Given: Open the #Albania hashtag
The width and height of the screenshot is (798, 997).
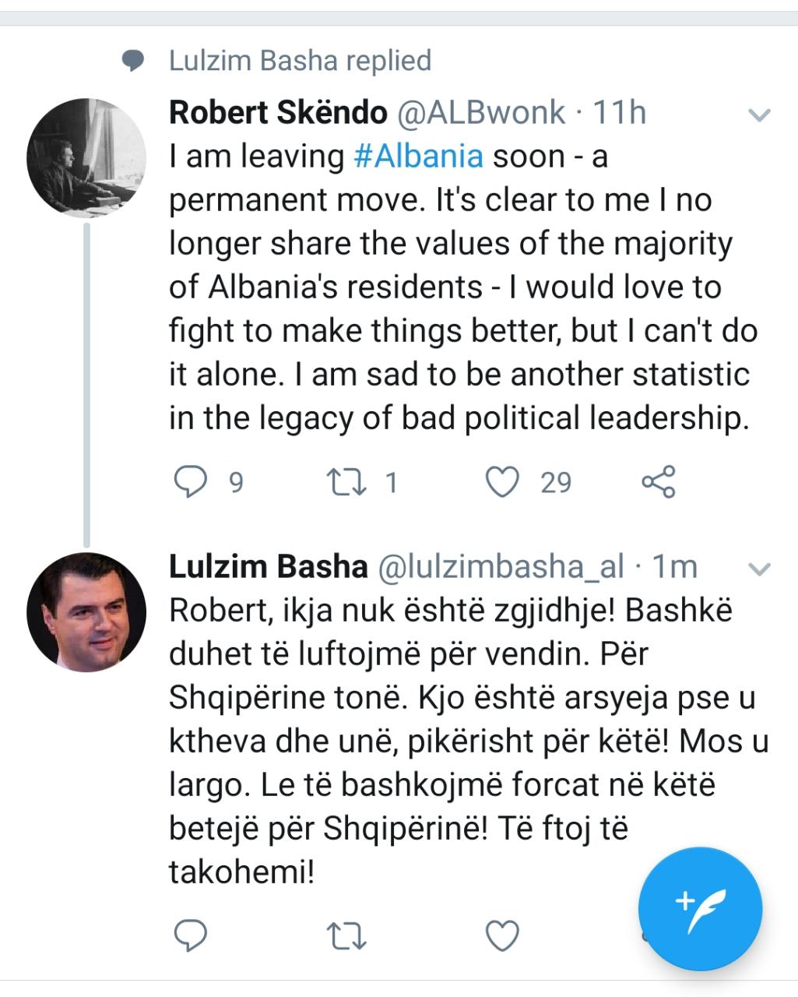Looking at the screenshot, I should [418, 157].
